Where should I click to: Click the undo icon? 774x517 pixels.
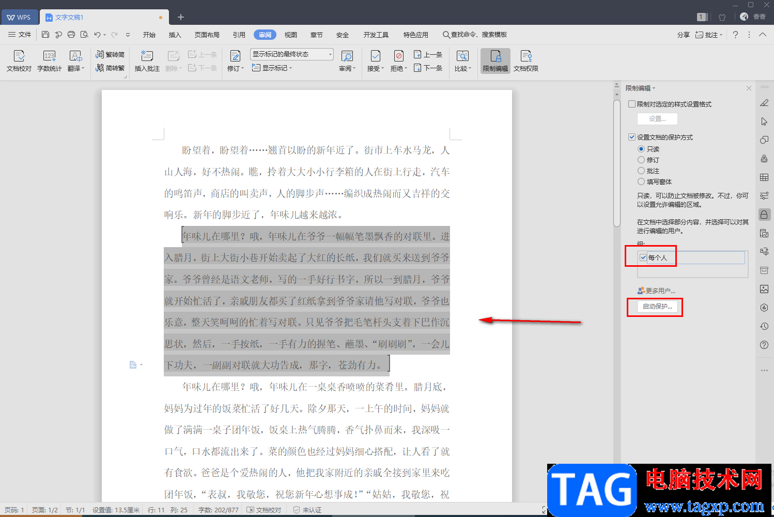pos(97,35)
